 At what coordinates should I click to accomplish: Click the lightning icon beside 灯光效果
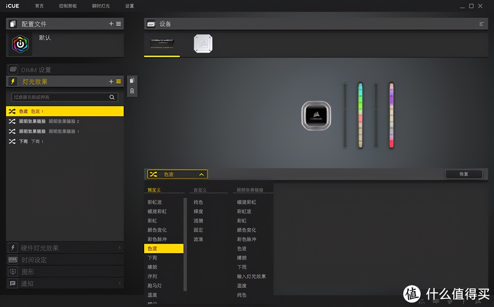tap(13, 82)
